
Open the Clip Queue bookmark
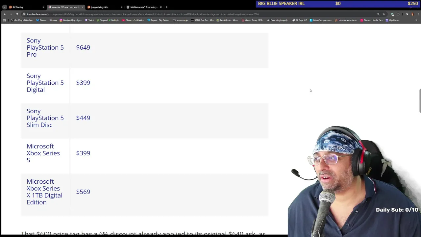coord(392,20)
